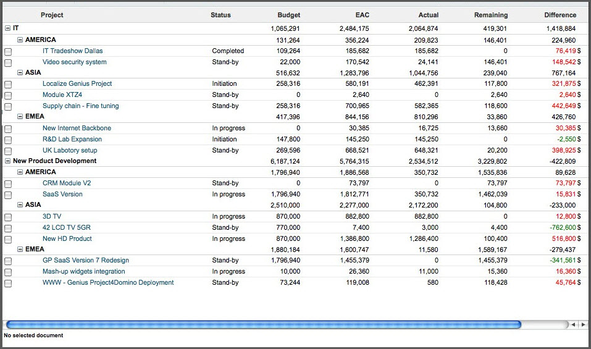Open the 42 LCD TV 5GR project
Screen dimensions: 591x349
click(x=66, y=227)
